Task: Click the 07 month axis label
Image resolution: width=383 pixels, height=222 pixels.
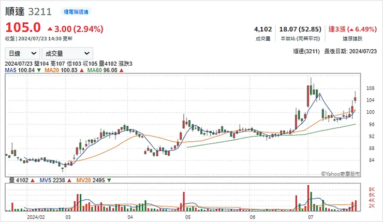Action: click(311, 217)
